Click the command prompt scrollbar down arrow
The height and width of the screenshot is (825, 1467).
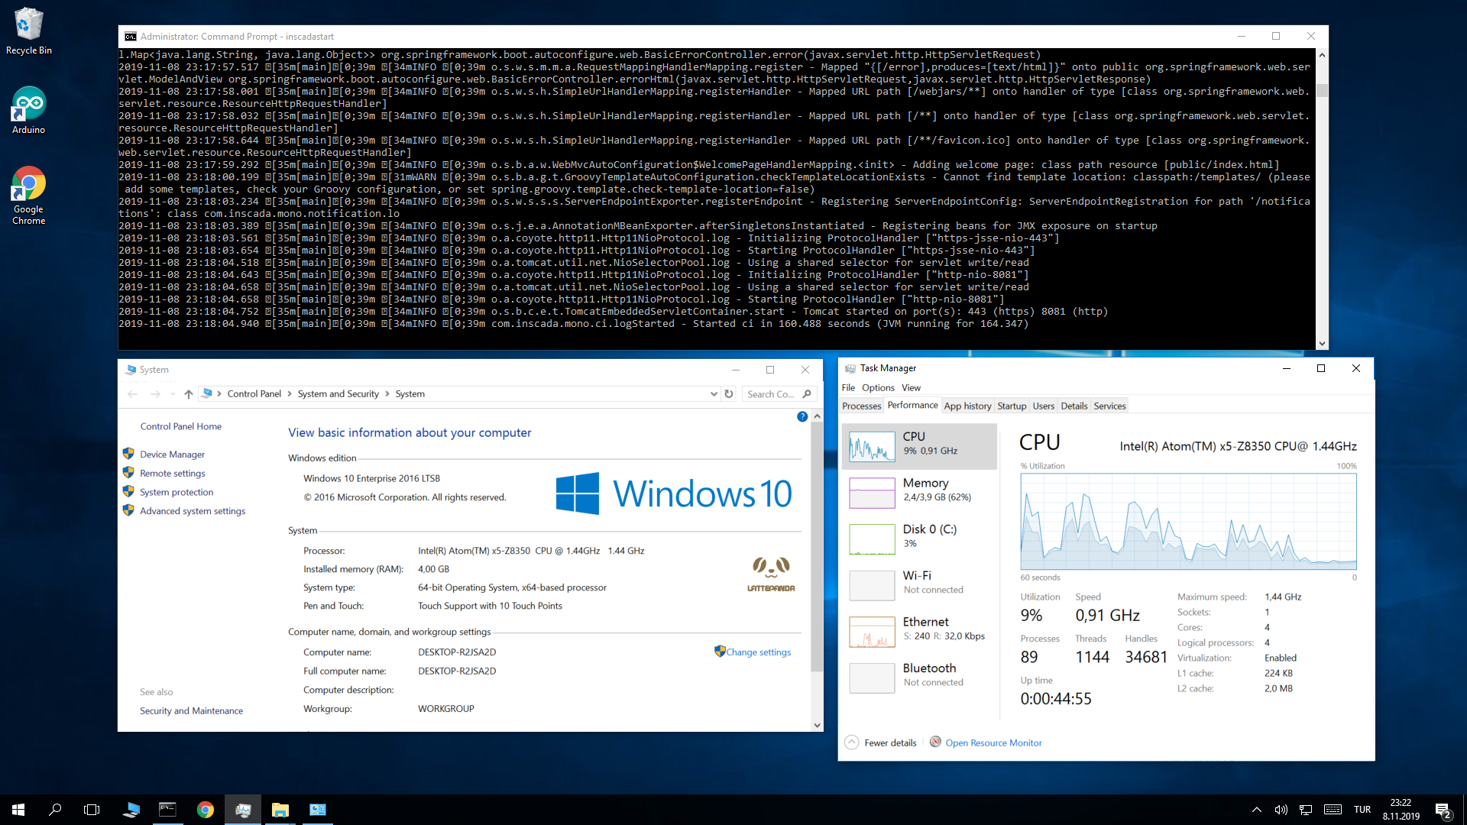click(x=1323, y=343)
